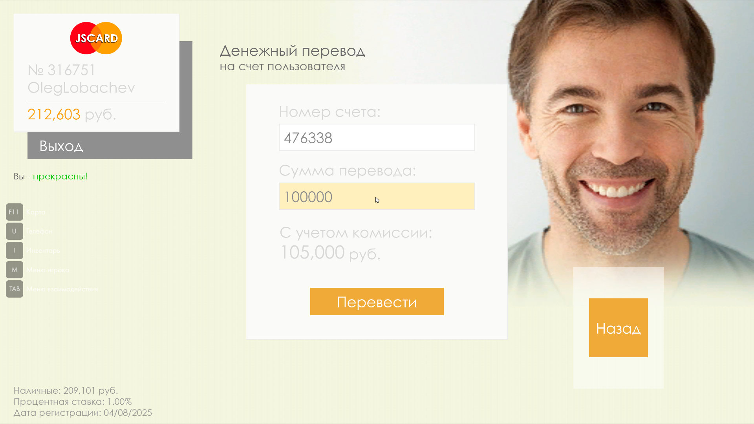Click the card number № 316751
Viewport: 754px width, 424px height.
click(62, 70)
